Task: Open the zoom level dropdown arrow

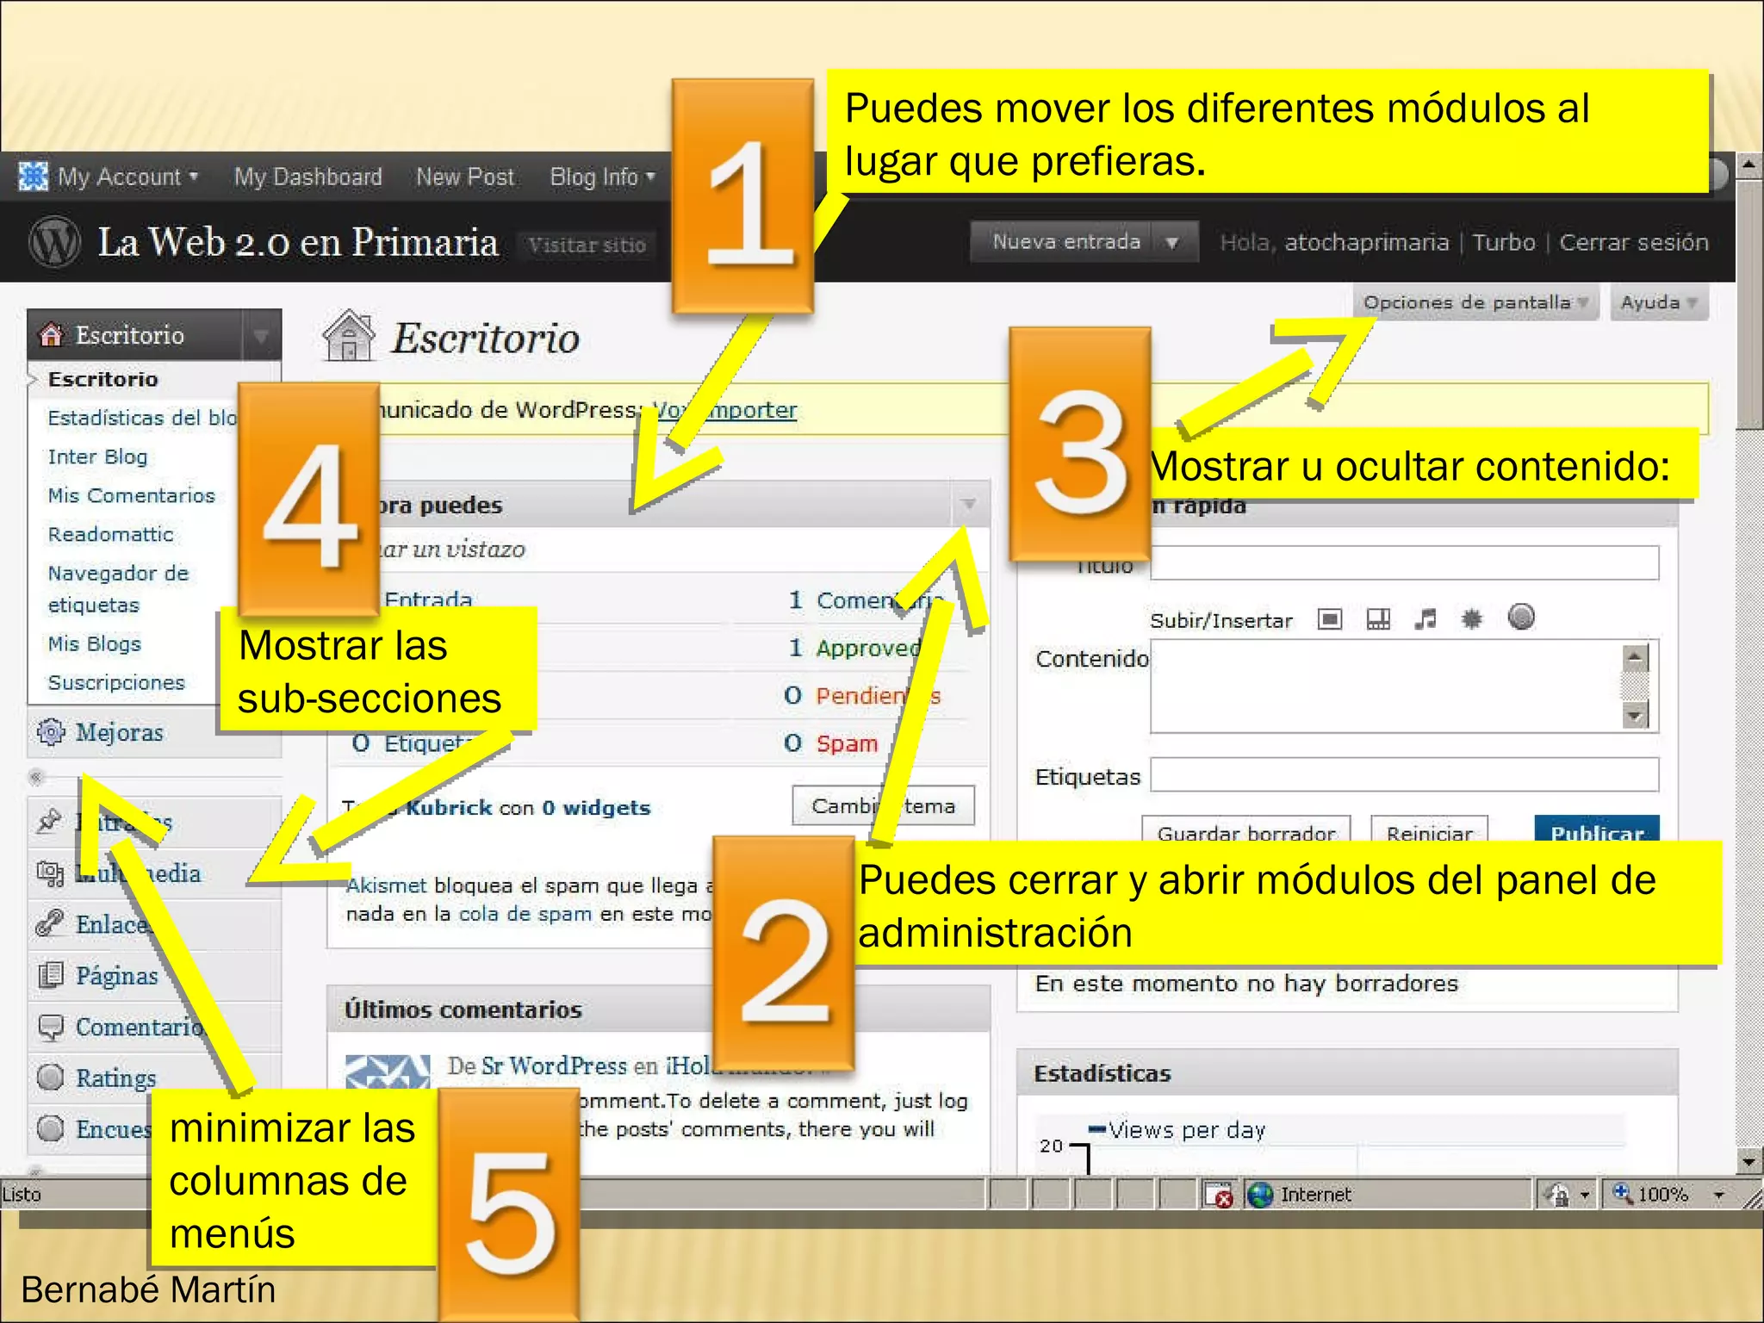Action: click(1719, 1195)
